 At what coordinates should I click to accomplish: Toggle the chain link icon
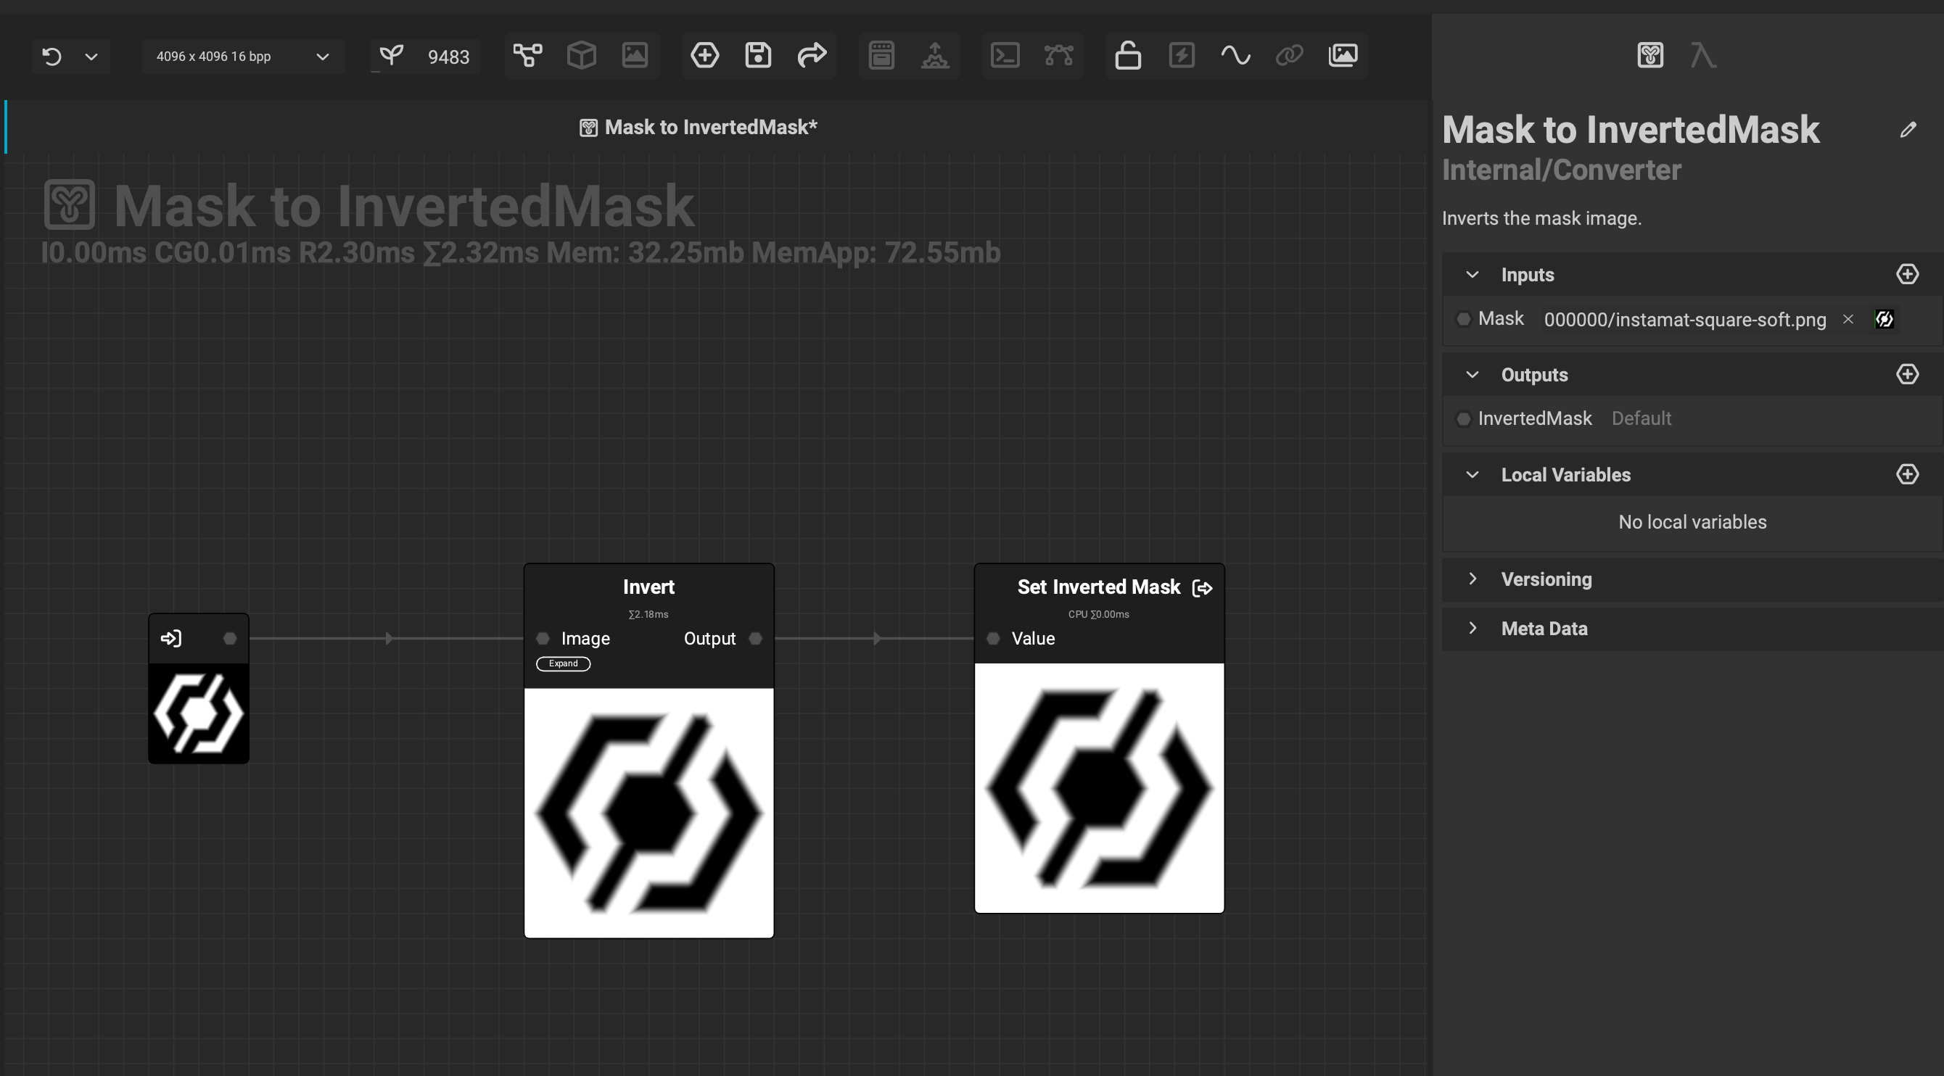(1289, 55)
